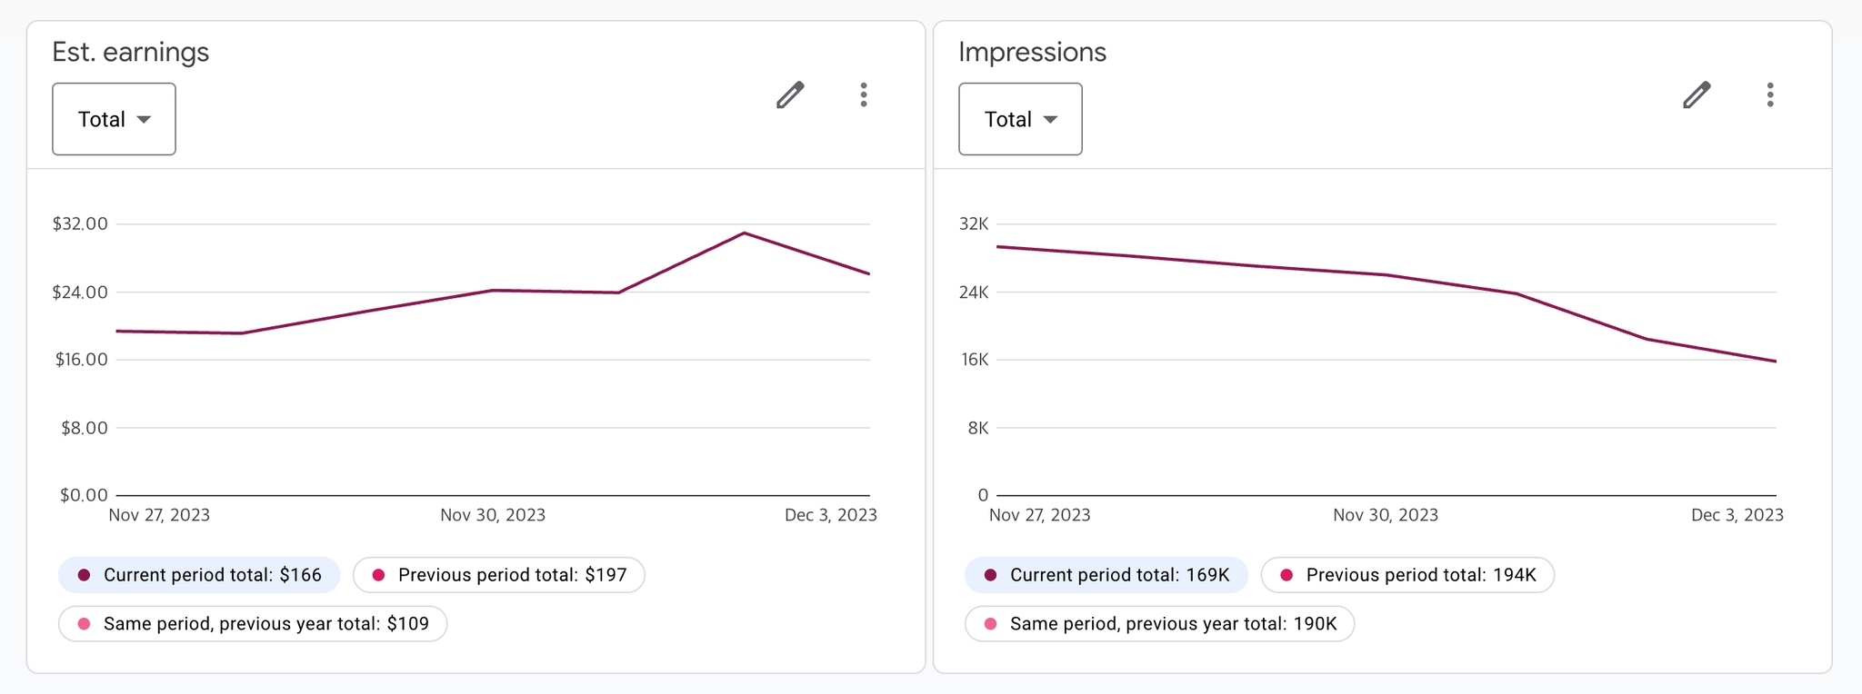Open the Total dropdown in Est. earnings
The image size is (1862, 694).
[x=114, y=119]
